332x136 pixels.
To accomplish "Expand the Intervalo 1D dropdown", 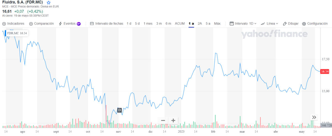I will 243,24.
